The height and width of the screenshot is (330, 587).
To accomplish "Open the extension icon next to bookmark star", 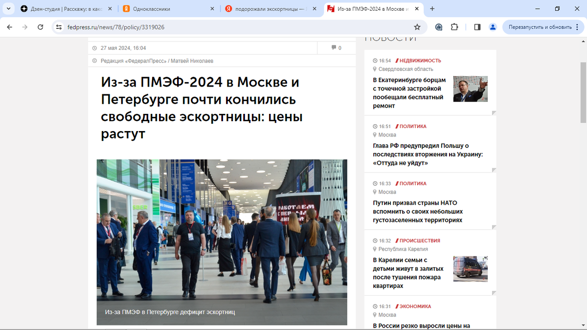I will pyautogui.click(x=439, y=27).
